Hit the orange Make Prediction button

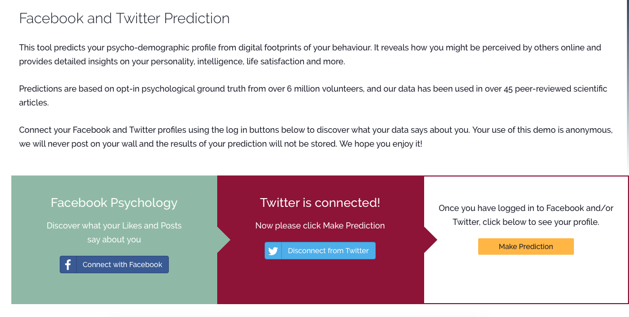point(526,246)
